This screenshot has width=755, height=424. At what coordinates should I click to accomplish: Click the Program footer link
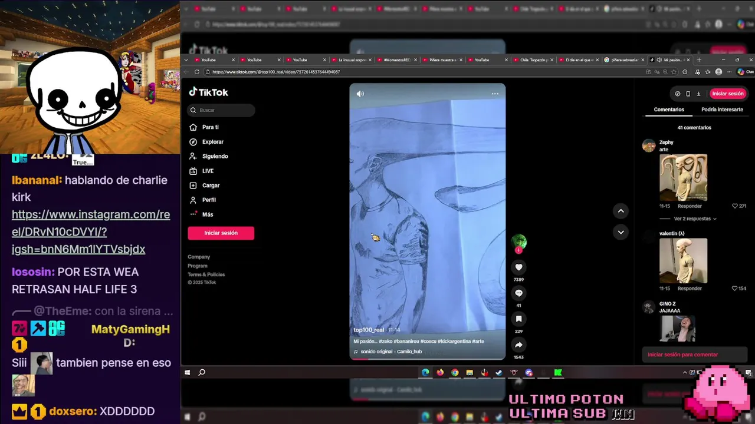click(198, 266)
